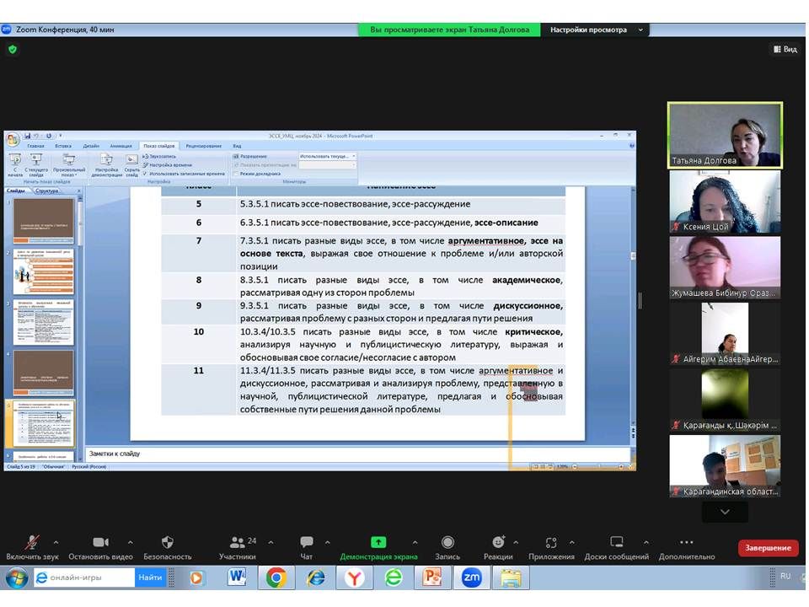Viewport: 809px width, 607px height.
Task: Unmute microphone with Включить звук icon
Action: 32,542
